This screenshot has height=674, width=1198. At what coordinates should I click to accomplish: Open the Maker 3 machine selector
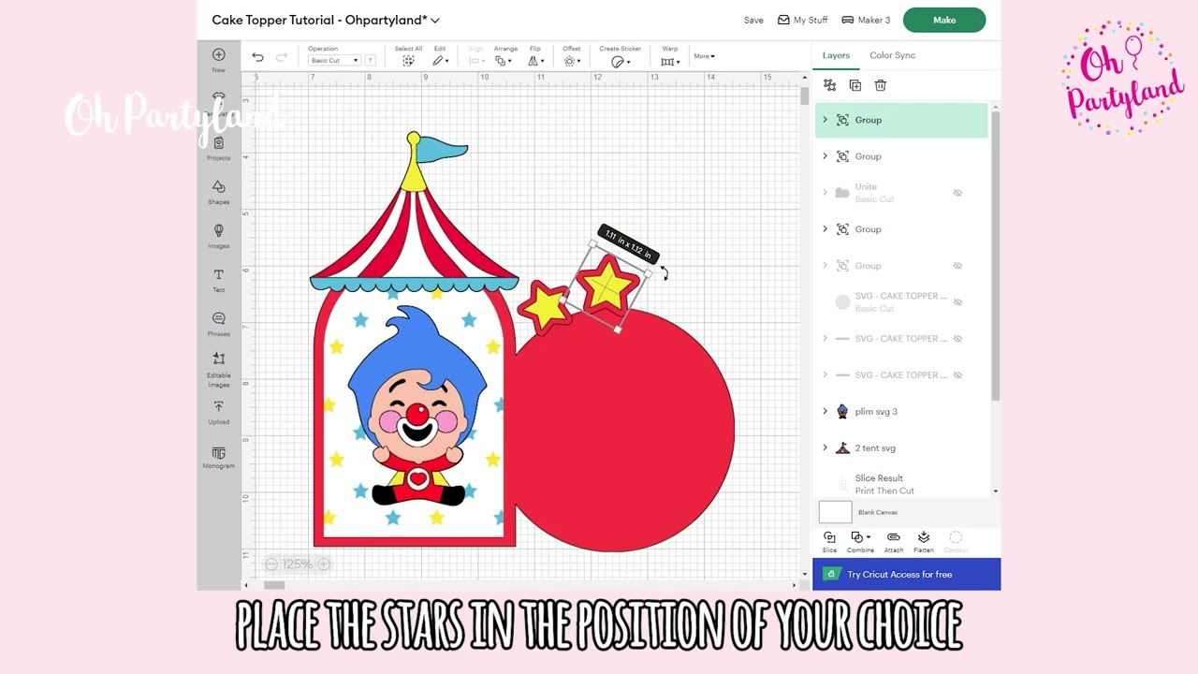[x=866, y=20]
